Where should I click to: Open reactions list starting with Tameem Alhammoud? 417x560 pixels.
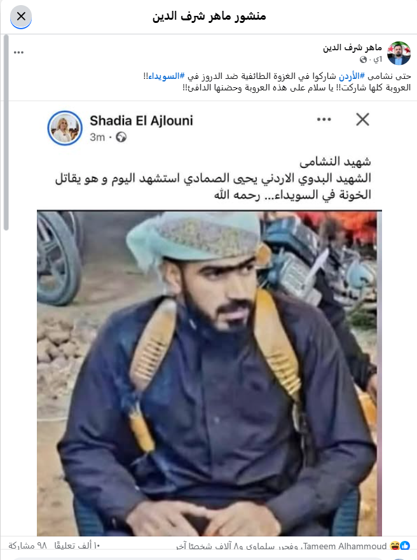282,546
